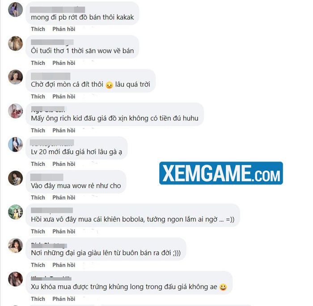Open avatar beside "Mấy ông rich kid" comment
The image size is (313, 306).
[15, 111]
